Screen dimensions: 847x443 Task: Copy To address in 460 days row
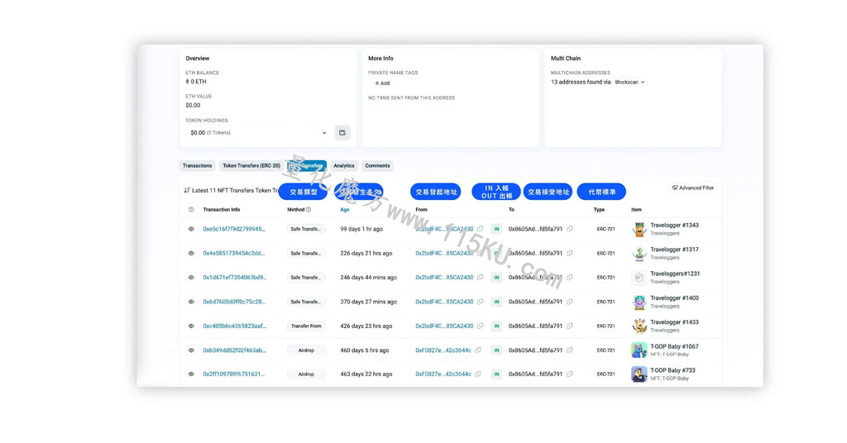pyautogui.click(x=570, y=350)
